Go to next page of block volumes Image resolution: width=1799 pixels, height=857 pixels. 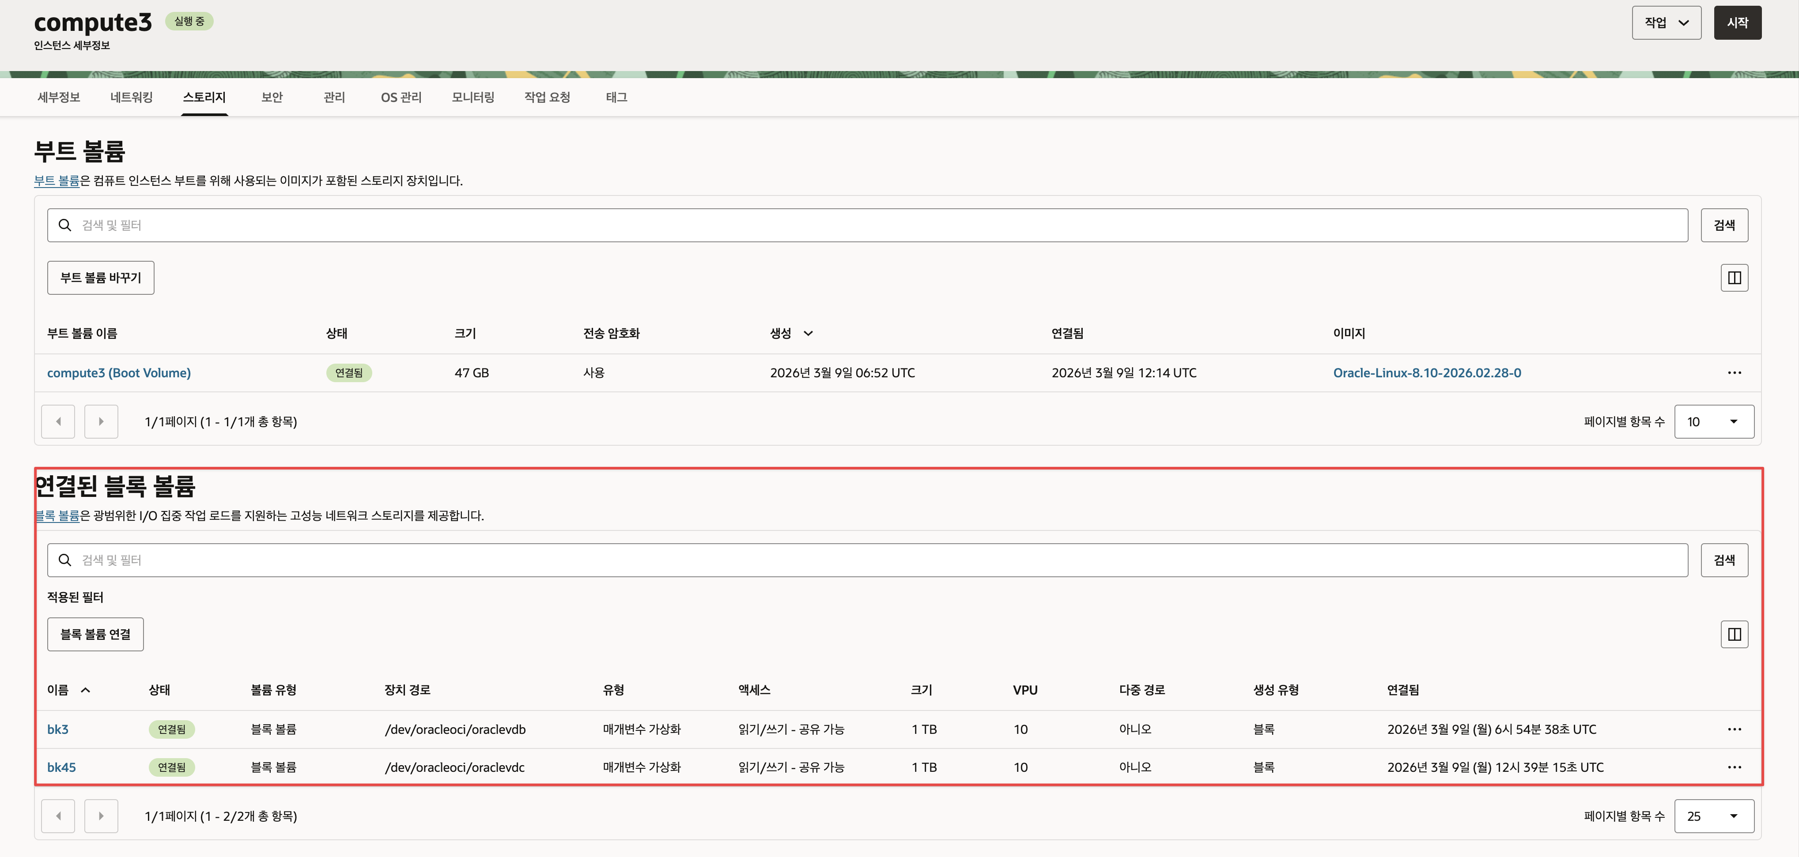(x=101, y=816)
